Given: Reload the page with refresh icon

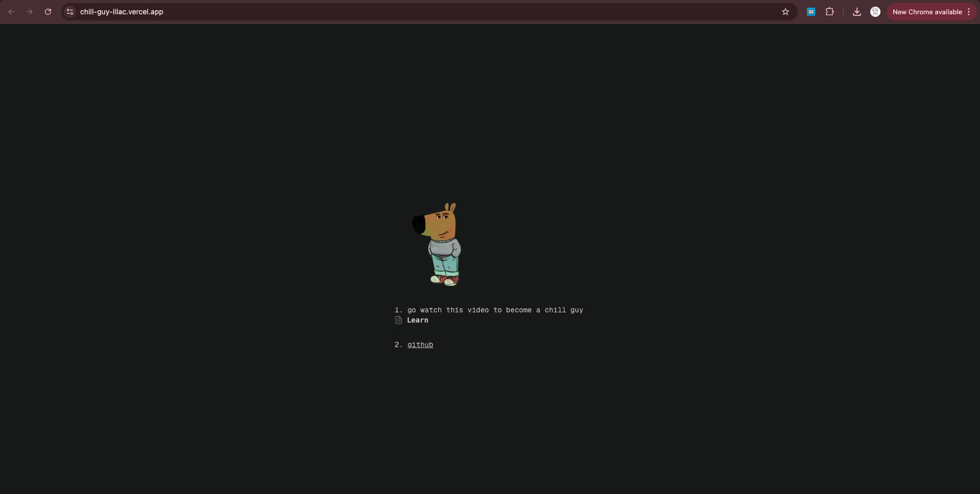Looking at the screenshot, I should [x=48, y=12].
